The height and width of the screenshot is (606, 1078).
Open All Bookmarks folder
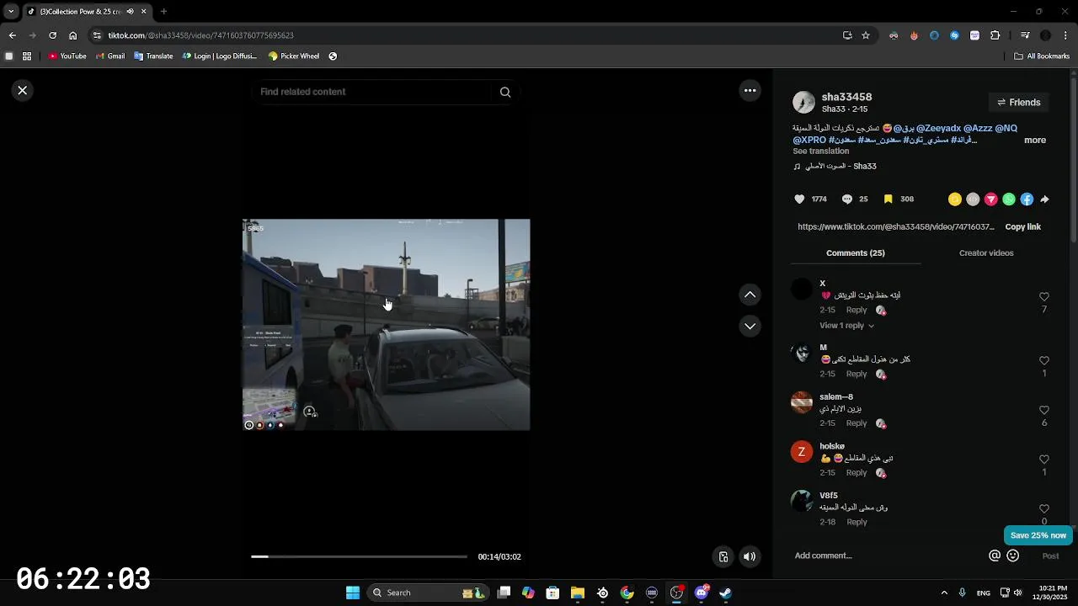1042,56
